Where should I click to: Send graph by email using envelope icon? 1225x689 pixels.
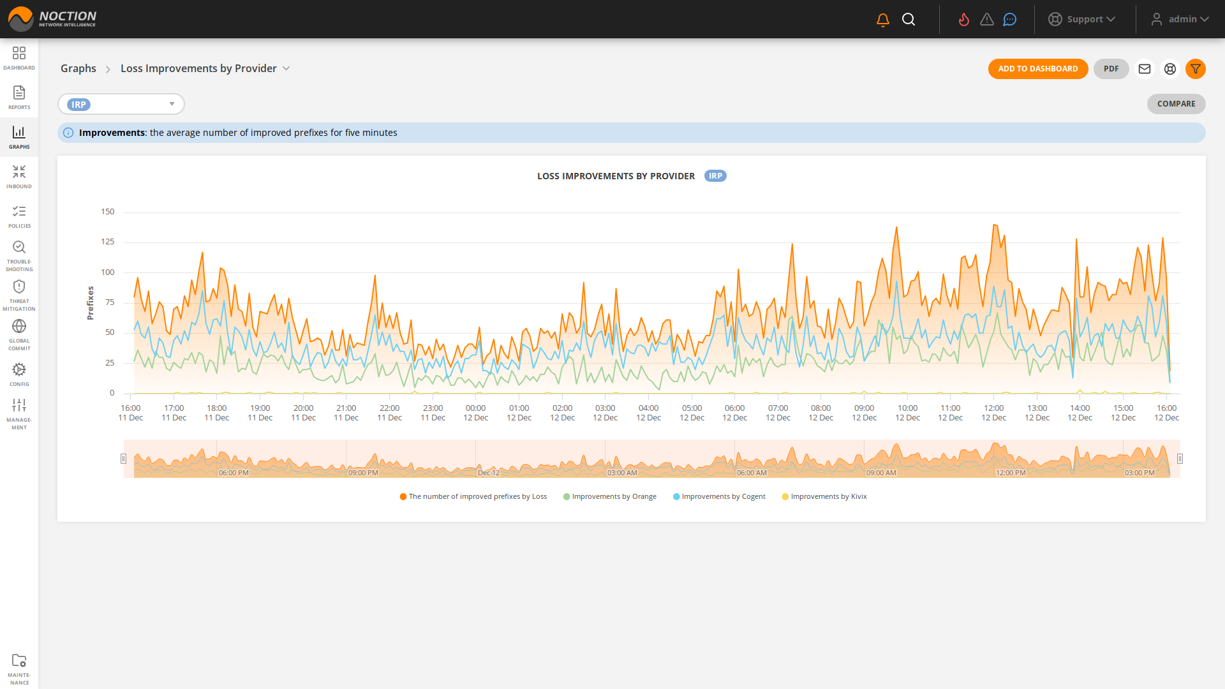(x=1145, y=69)
